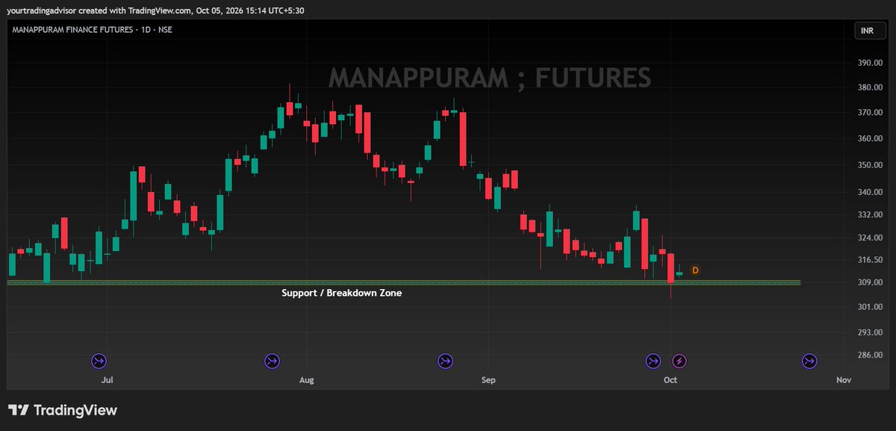Click the Nov label on time axis
This screenshot has width=896, height=431.
click(x=844, y=380)
